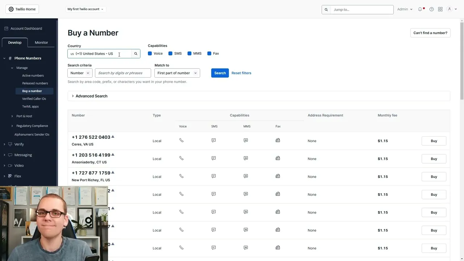Switch to the Develop tab
This screenshot has width=464, height=261.
(x=15, y=42)
